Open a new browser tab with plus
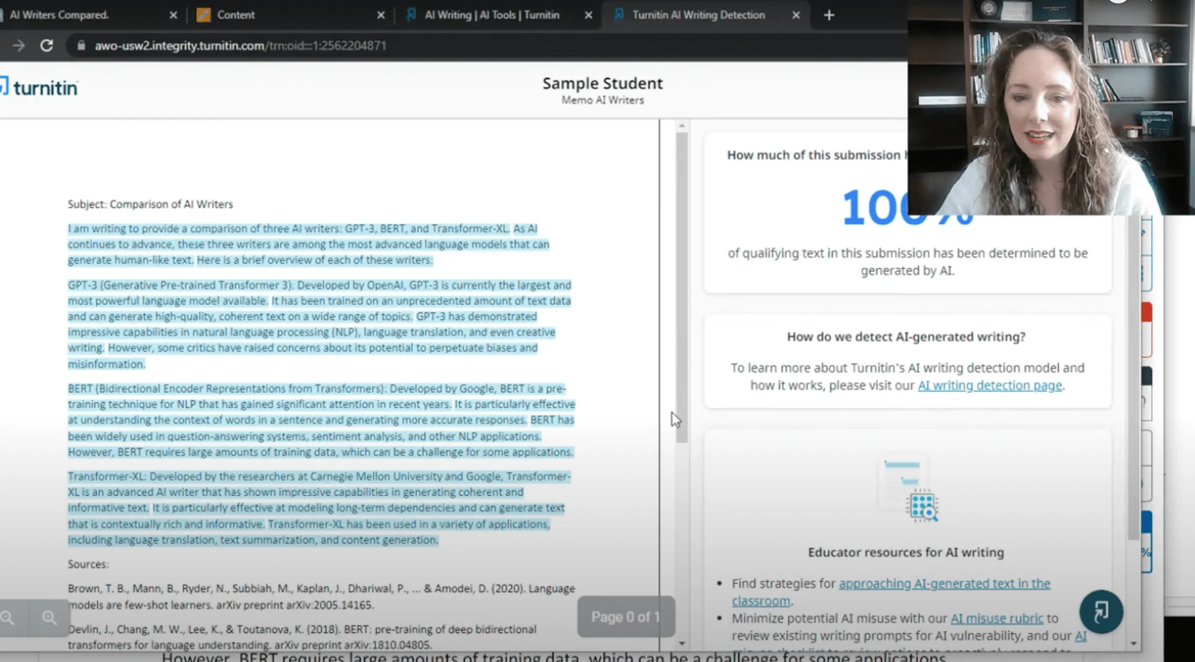This screenshot has height=662, width=1195. [x=829, y=15]
